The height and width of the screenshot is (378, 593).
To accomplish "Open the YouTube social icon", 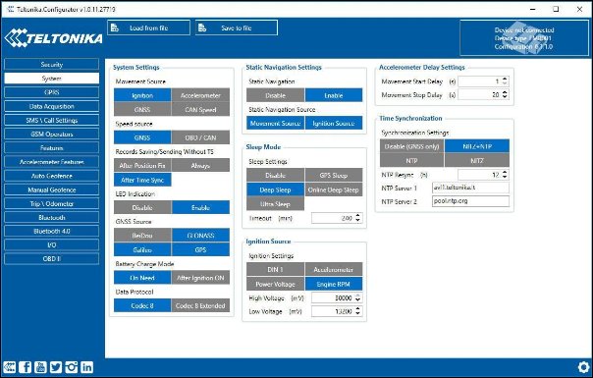I will 40,367.
